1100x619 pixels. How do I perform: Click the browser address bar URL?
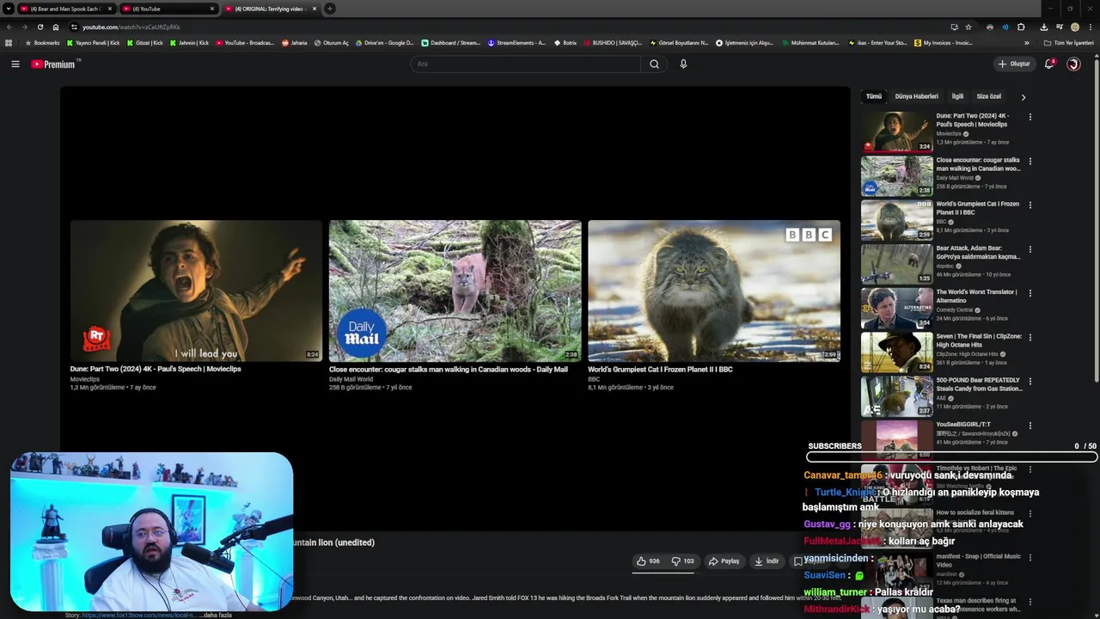(131, 27)
